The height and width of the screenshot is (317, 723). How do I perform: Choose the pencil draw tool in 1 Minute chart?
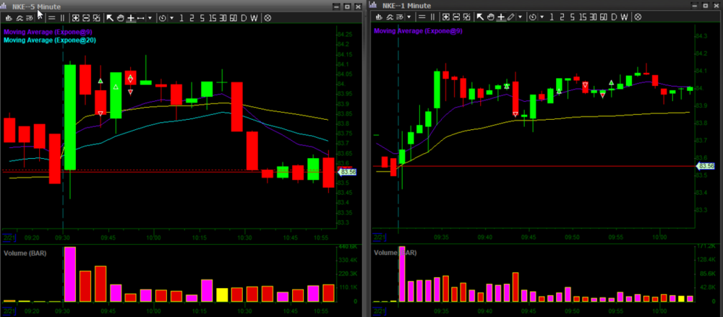[x=511, y=17]
